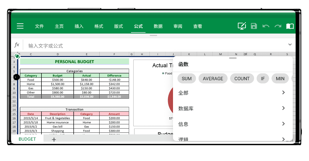Expand the 数据库 functions category
Screen dimensions: 309x161
[232, 108]
